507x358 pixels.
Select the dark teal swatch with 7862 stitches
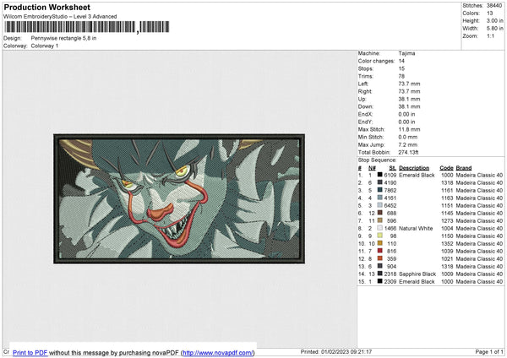(380, 190)
